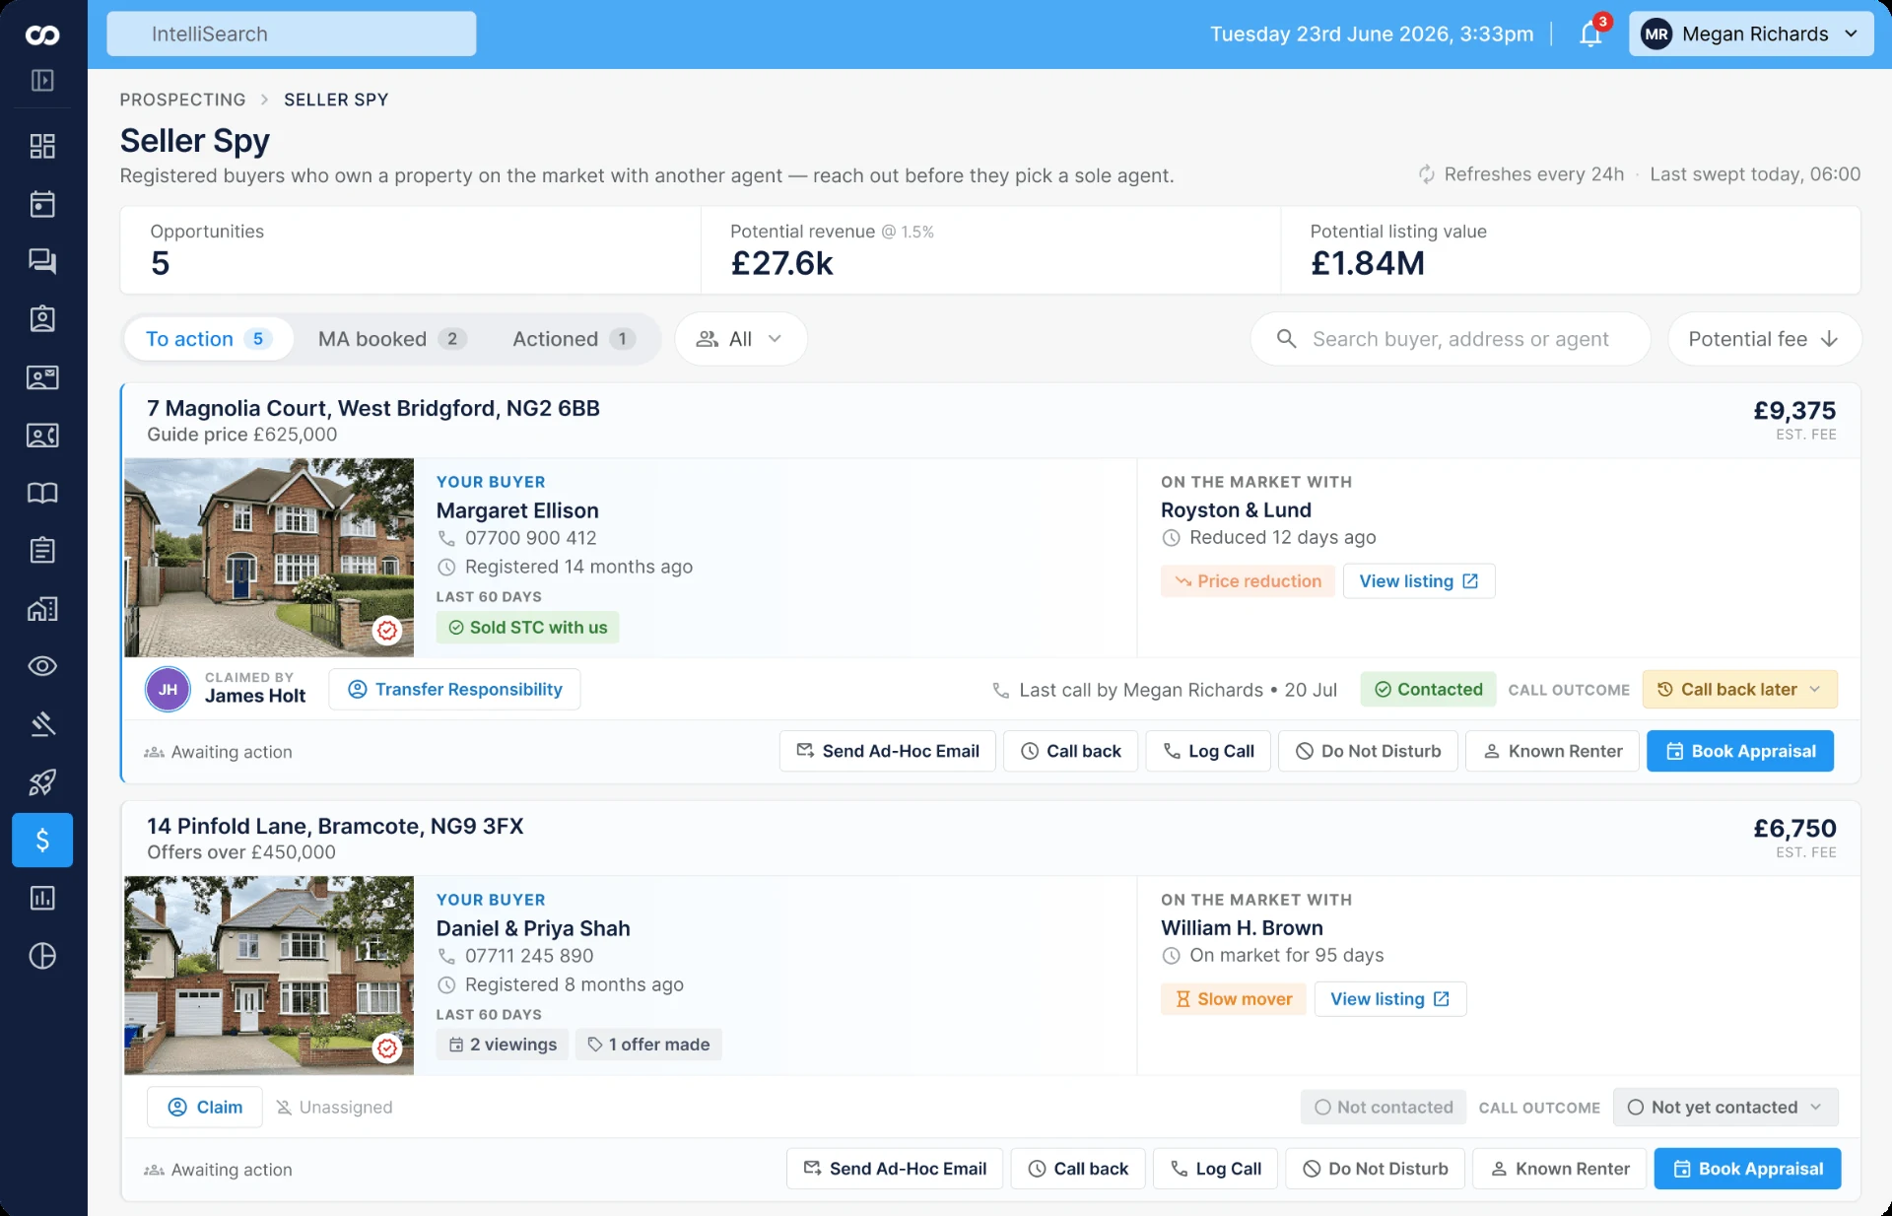View listing for William H. Brown

coord(1390,999)
